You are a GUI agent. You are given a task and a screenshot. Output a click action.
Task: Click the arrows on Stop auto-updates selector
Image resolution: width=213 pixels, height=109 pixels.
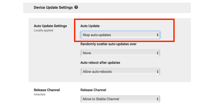pyautogui.click(x=157, y=35)
